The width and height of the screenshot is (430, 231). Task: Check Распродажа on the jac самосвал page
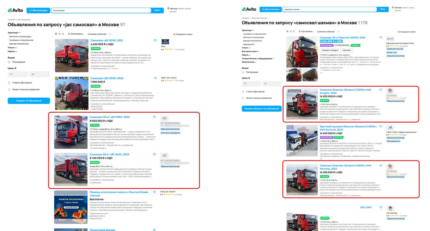9,62
